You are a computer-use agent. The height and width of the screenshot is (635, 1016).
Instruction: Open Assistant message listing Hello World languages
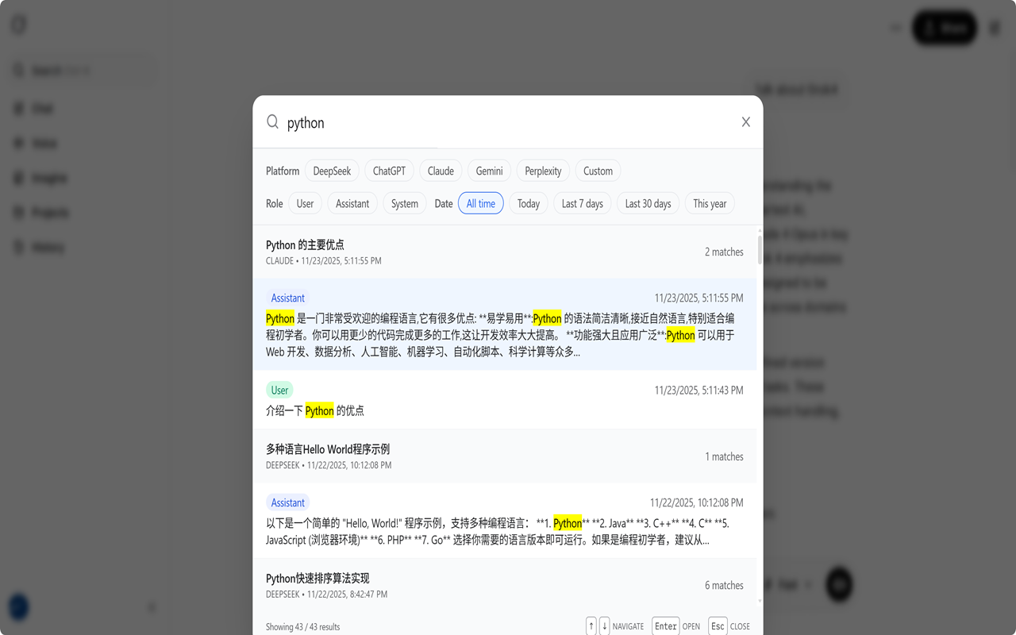pyautogui.click(x=505, y=521)
